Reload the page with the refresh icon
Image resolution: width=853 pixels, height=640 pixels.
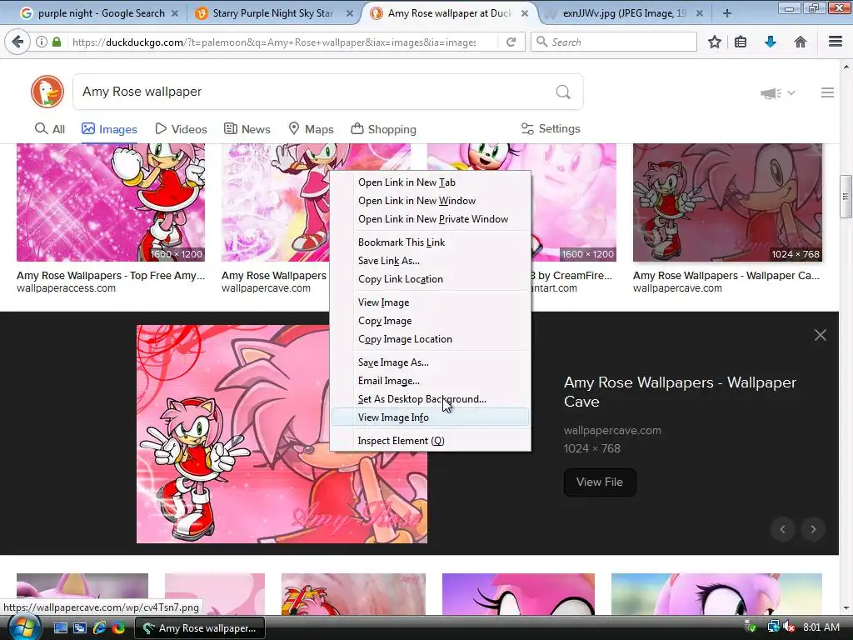pos(511,42)
